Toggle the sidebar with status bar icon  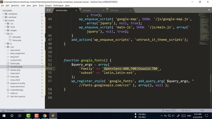pos(3,110)
